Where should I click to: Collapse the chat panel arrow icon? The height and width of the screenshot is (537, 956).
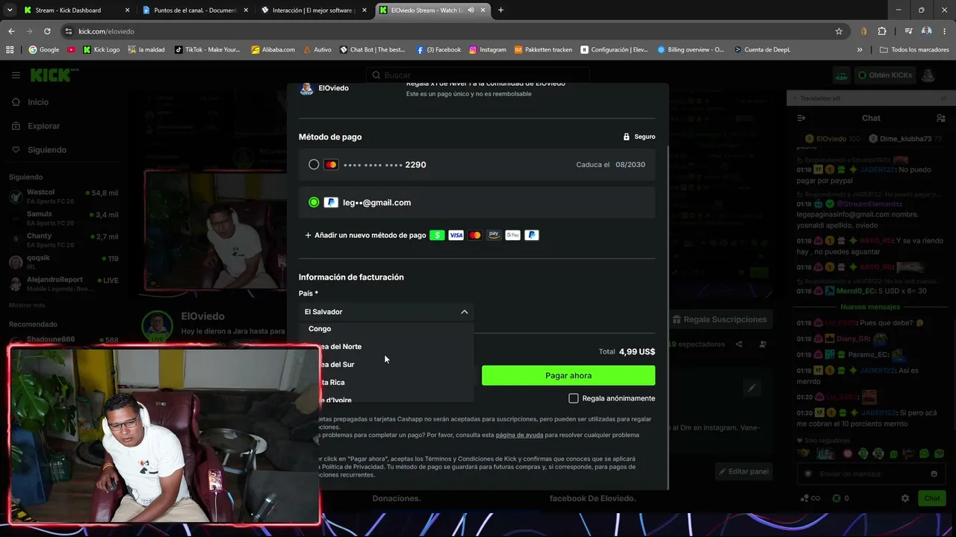click(801, 118)
